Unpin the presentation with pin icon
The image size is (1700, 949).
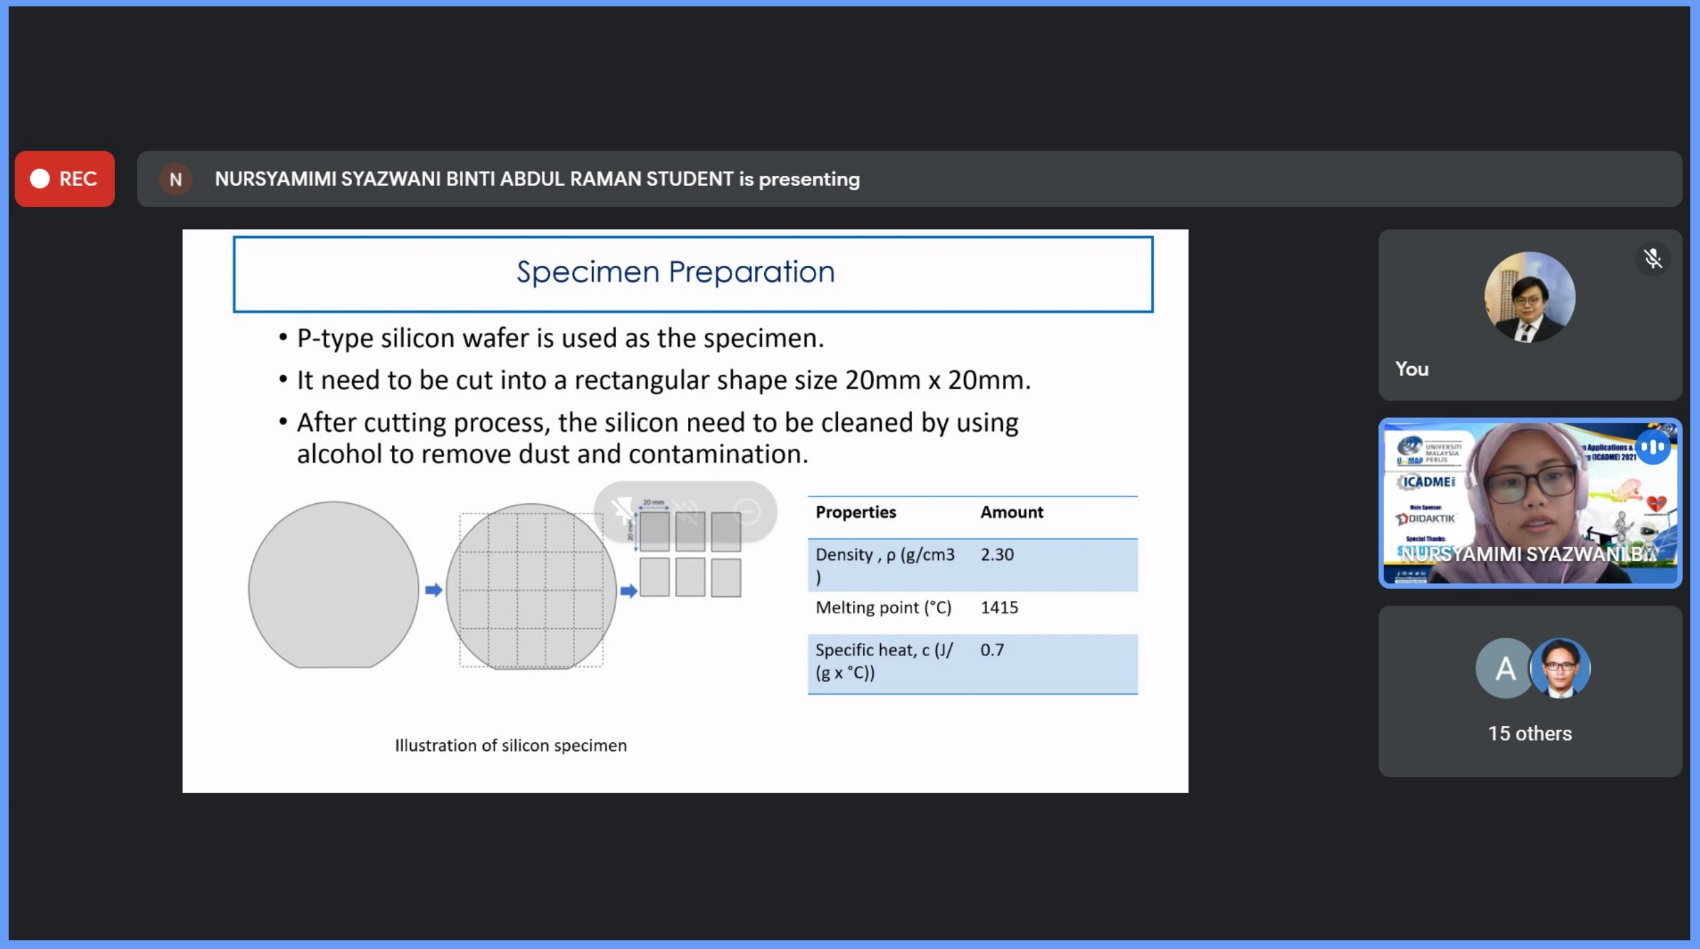pos(622,512)
